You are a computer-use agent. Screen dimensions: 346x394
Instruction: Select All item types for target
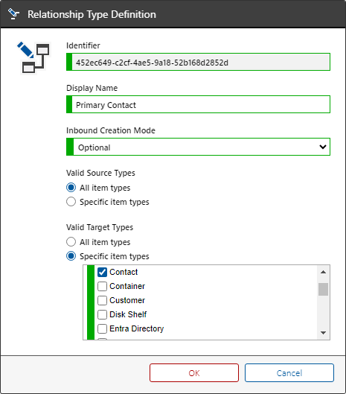click(x=71, y=242)
